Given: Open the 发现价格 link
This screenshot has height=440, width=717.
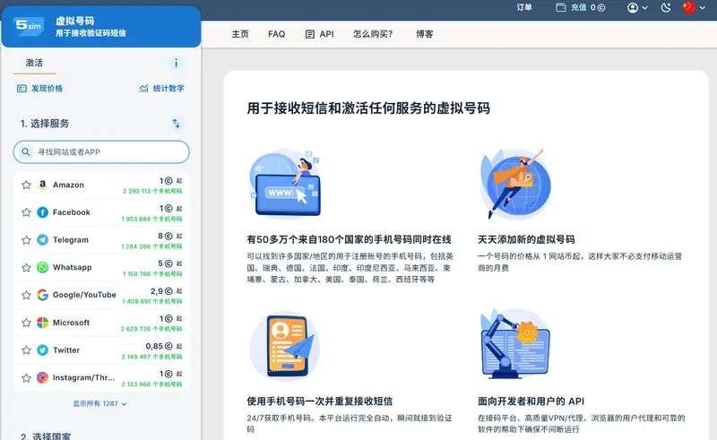Looking at the screenshot, I should coord(40,89).
